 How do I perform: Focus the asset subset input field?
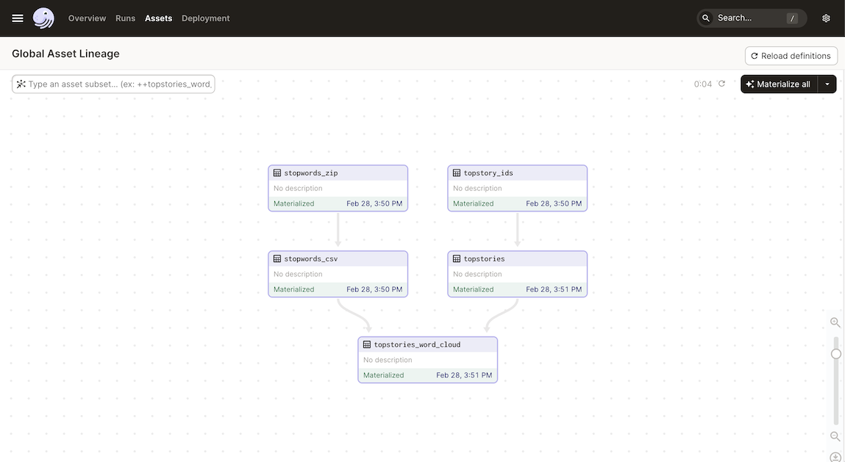tap(118, 84)
